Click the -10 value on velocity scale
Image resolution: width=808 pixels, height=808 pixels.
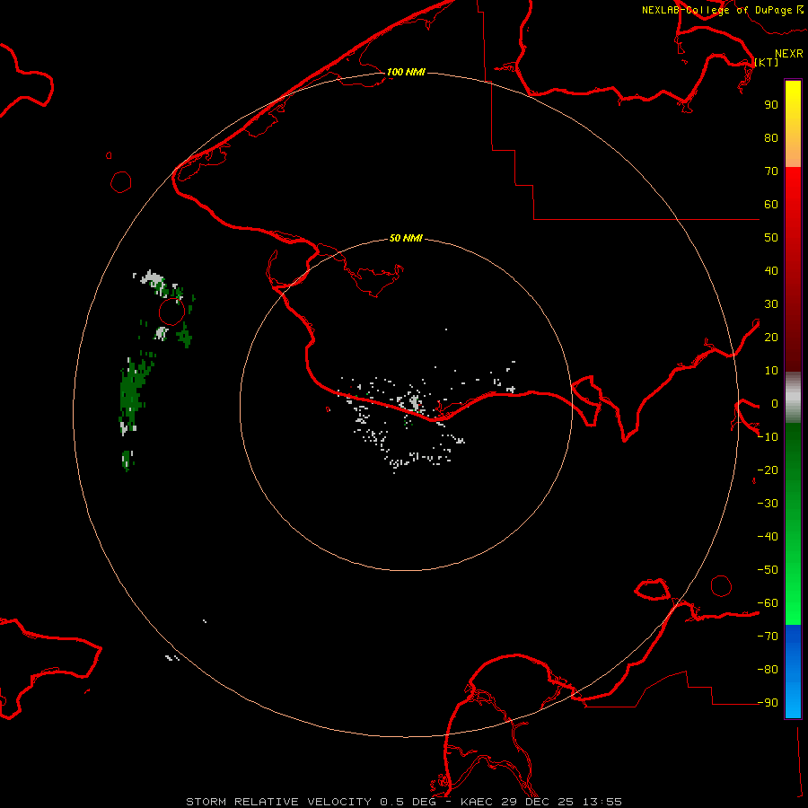[x=768, y=437]
